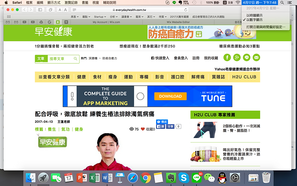This screenshot has height=186, width=297.
Task: Expand the 讀書會 bookmarks folder
Action: click(126, 17)
